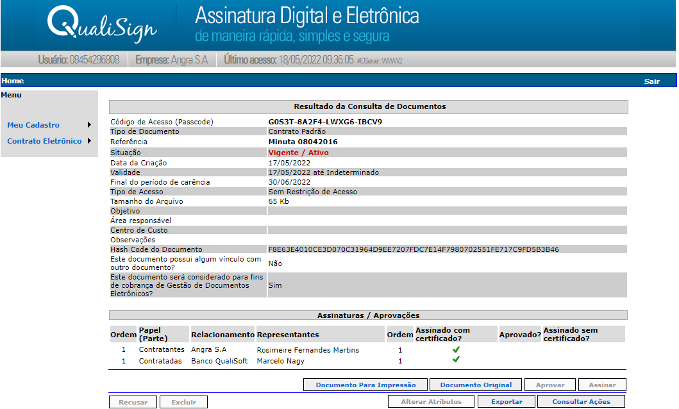Click the grace period date 30/06/2022
This screenshot has width=679, height=409.
pyautogui.click(x=289, y=182)
